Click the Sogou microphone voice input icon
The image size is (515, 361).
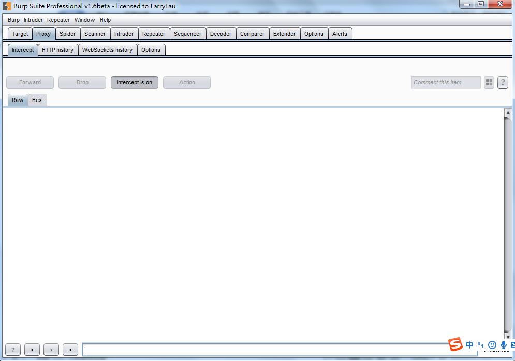point(503,344)
